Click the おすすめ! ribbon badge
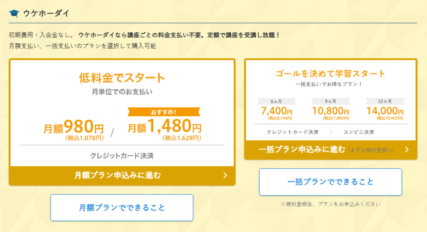Screen dimensions: 427x232 coord(164,112)
